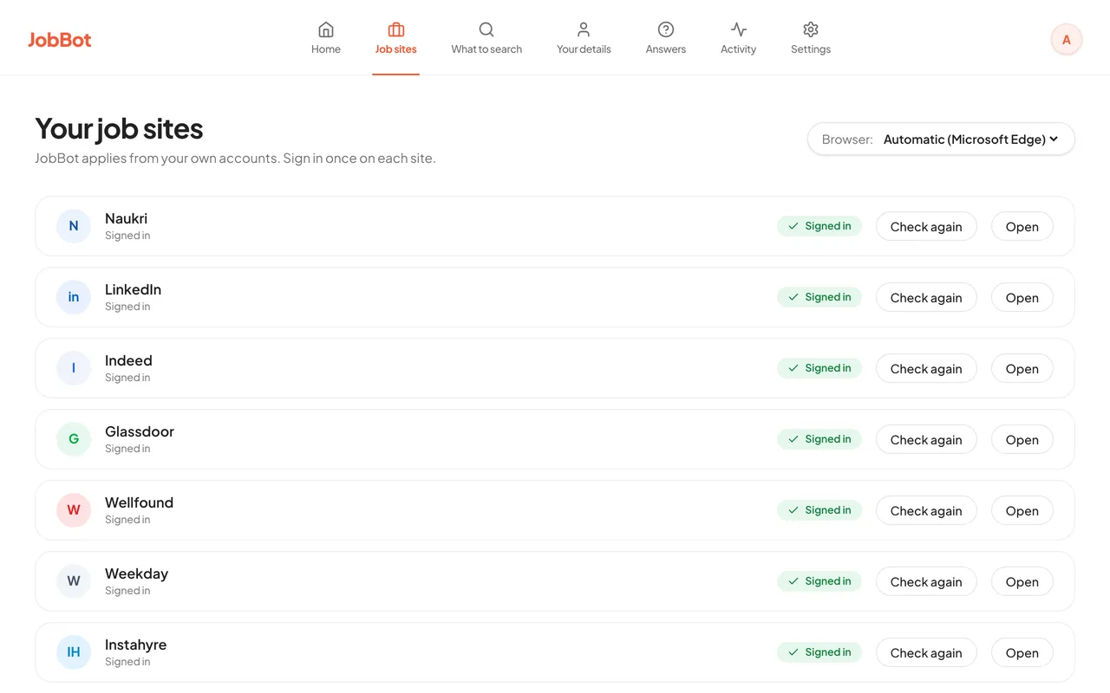1110x693 pixels.
Task: Click the Indeed I avatar icon
Action: [74, 368]
